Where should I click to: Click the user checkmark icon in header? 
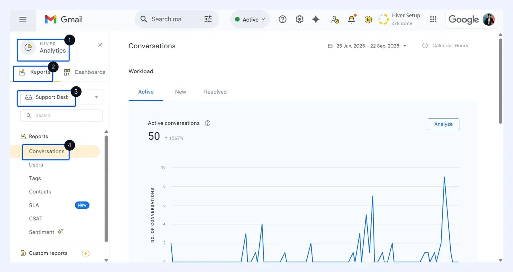click(x=335, y=20)
